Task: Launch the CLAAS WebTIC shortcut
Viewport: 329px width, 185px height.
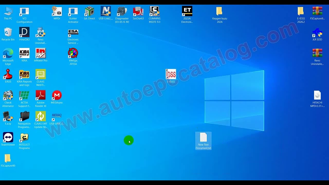Action: coord(41,78)
